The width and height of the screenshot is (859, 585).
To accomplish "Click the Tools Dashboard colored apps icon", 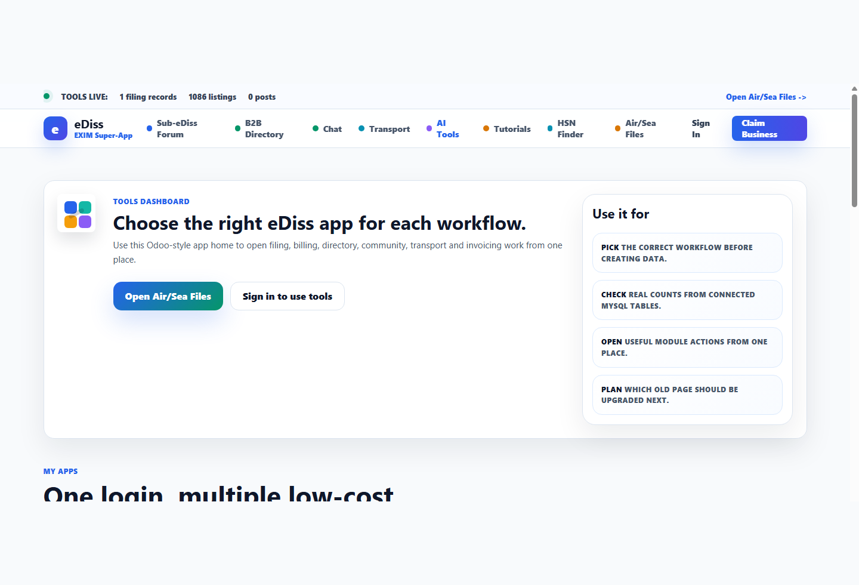I will (76, 213).
